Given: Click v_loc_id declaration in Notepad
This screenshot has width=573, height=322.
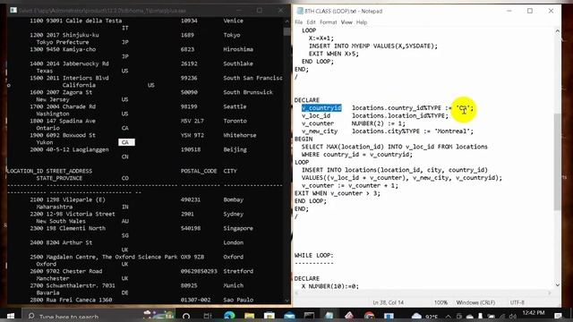Looking at the screenshot, I should pos(375,115).
